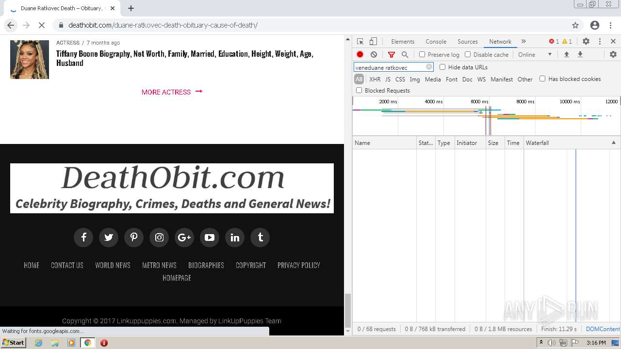Open Instagram social icon in footer
The width and height of the screenshot is (621, 349).
click(x=159, y=238)
